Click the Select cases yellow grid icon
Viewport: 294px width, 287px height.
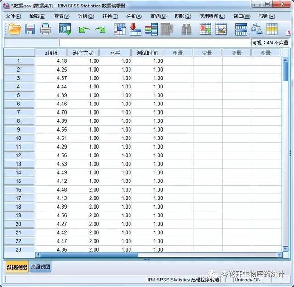(x=272, y=29)
